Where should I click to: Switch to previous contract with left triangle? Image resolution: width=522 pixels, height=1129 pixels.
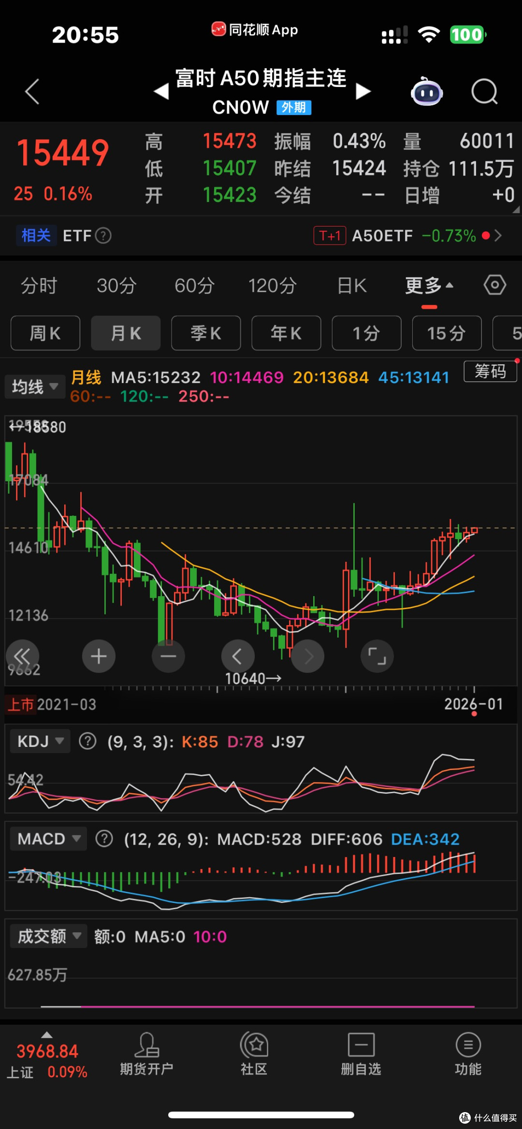161,91
